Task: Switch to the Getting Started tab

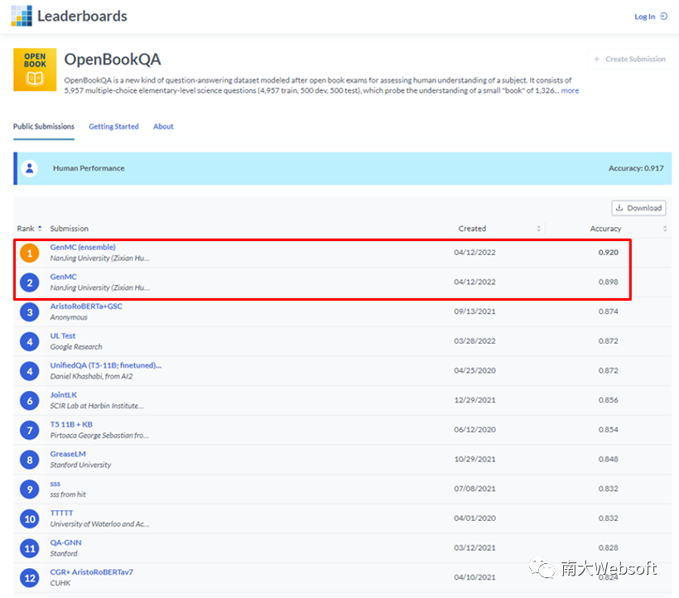Action: pos(114,127)
